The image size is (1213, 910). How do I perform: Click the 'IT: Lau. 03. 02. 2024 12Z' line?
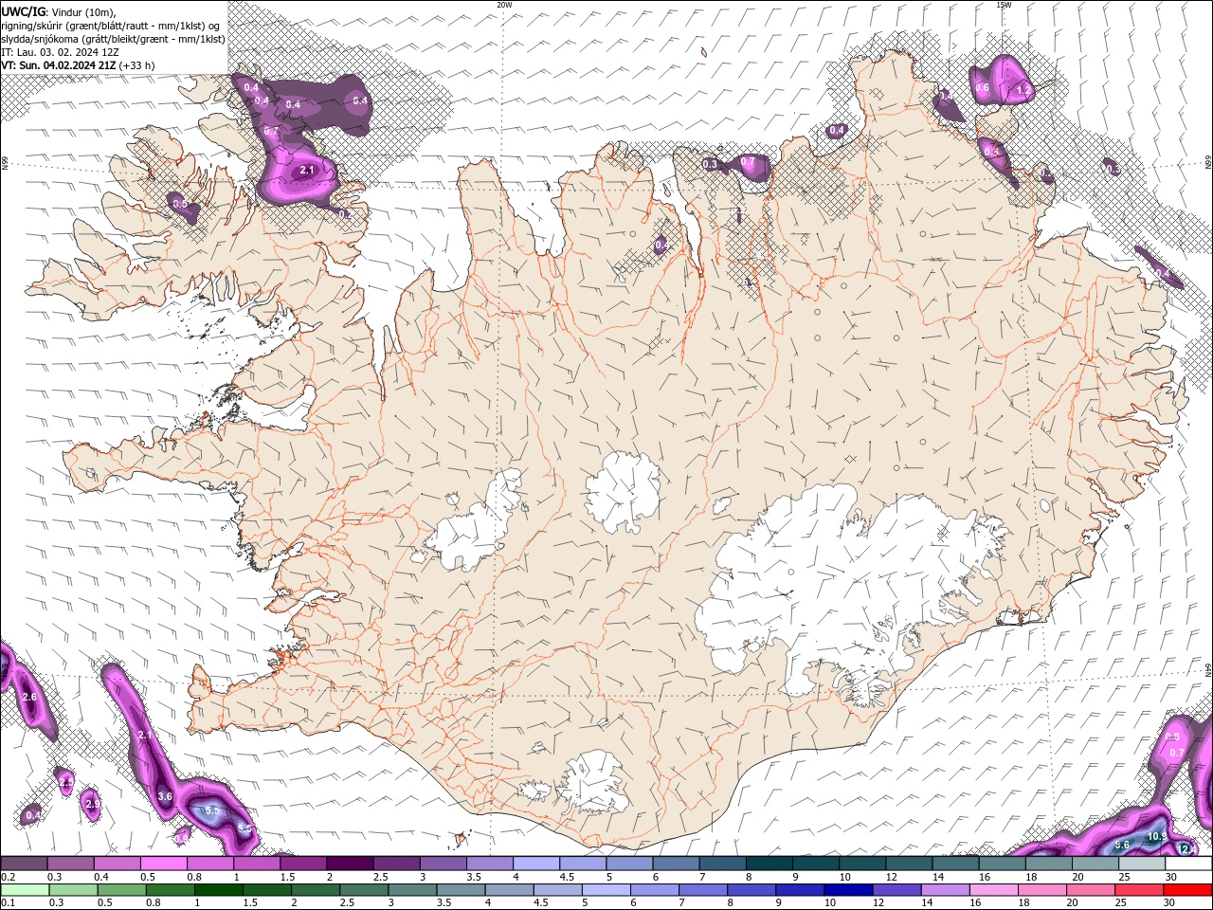(x=60, y=52)
